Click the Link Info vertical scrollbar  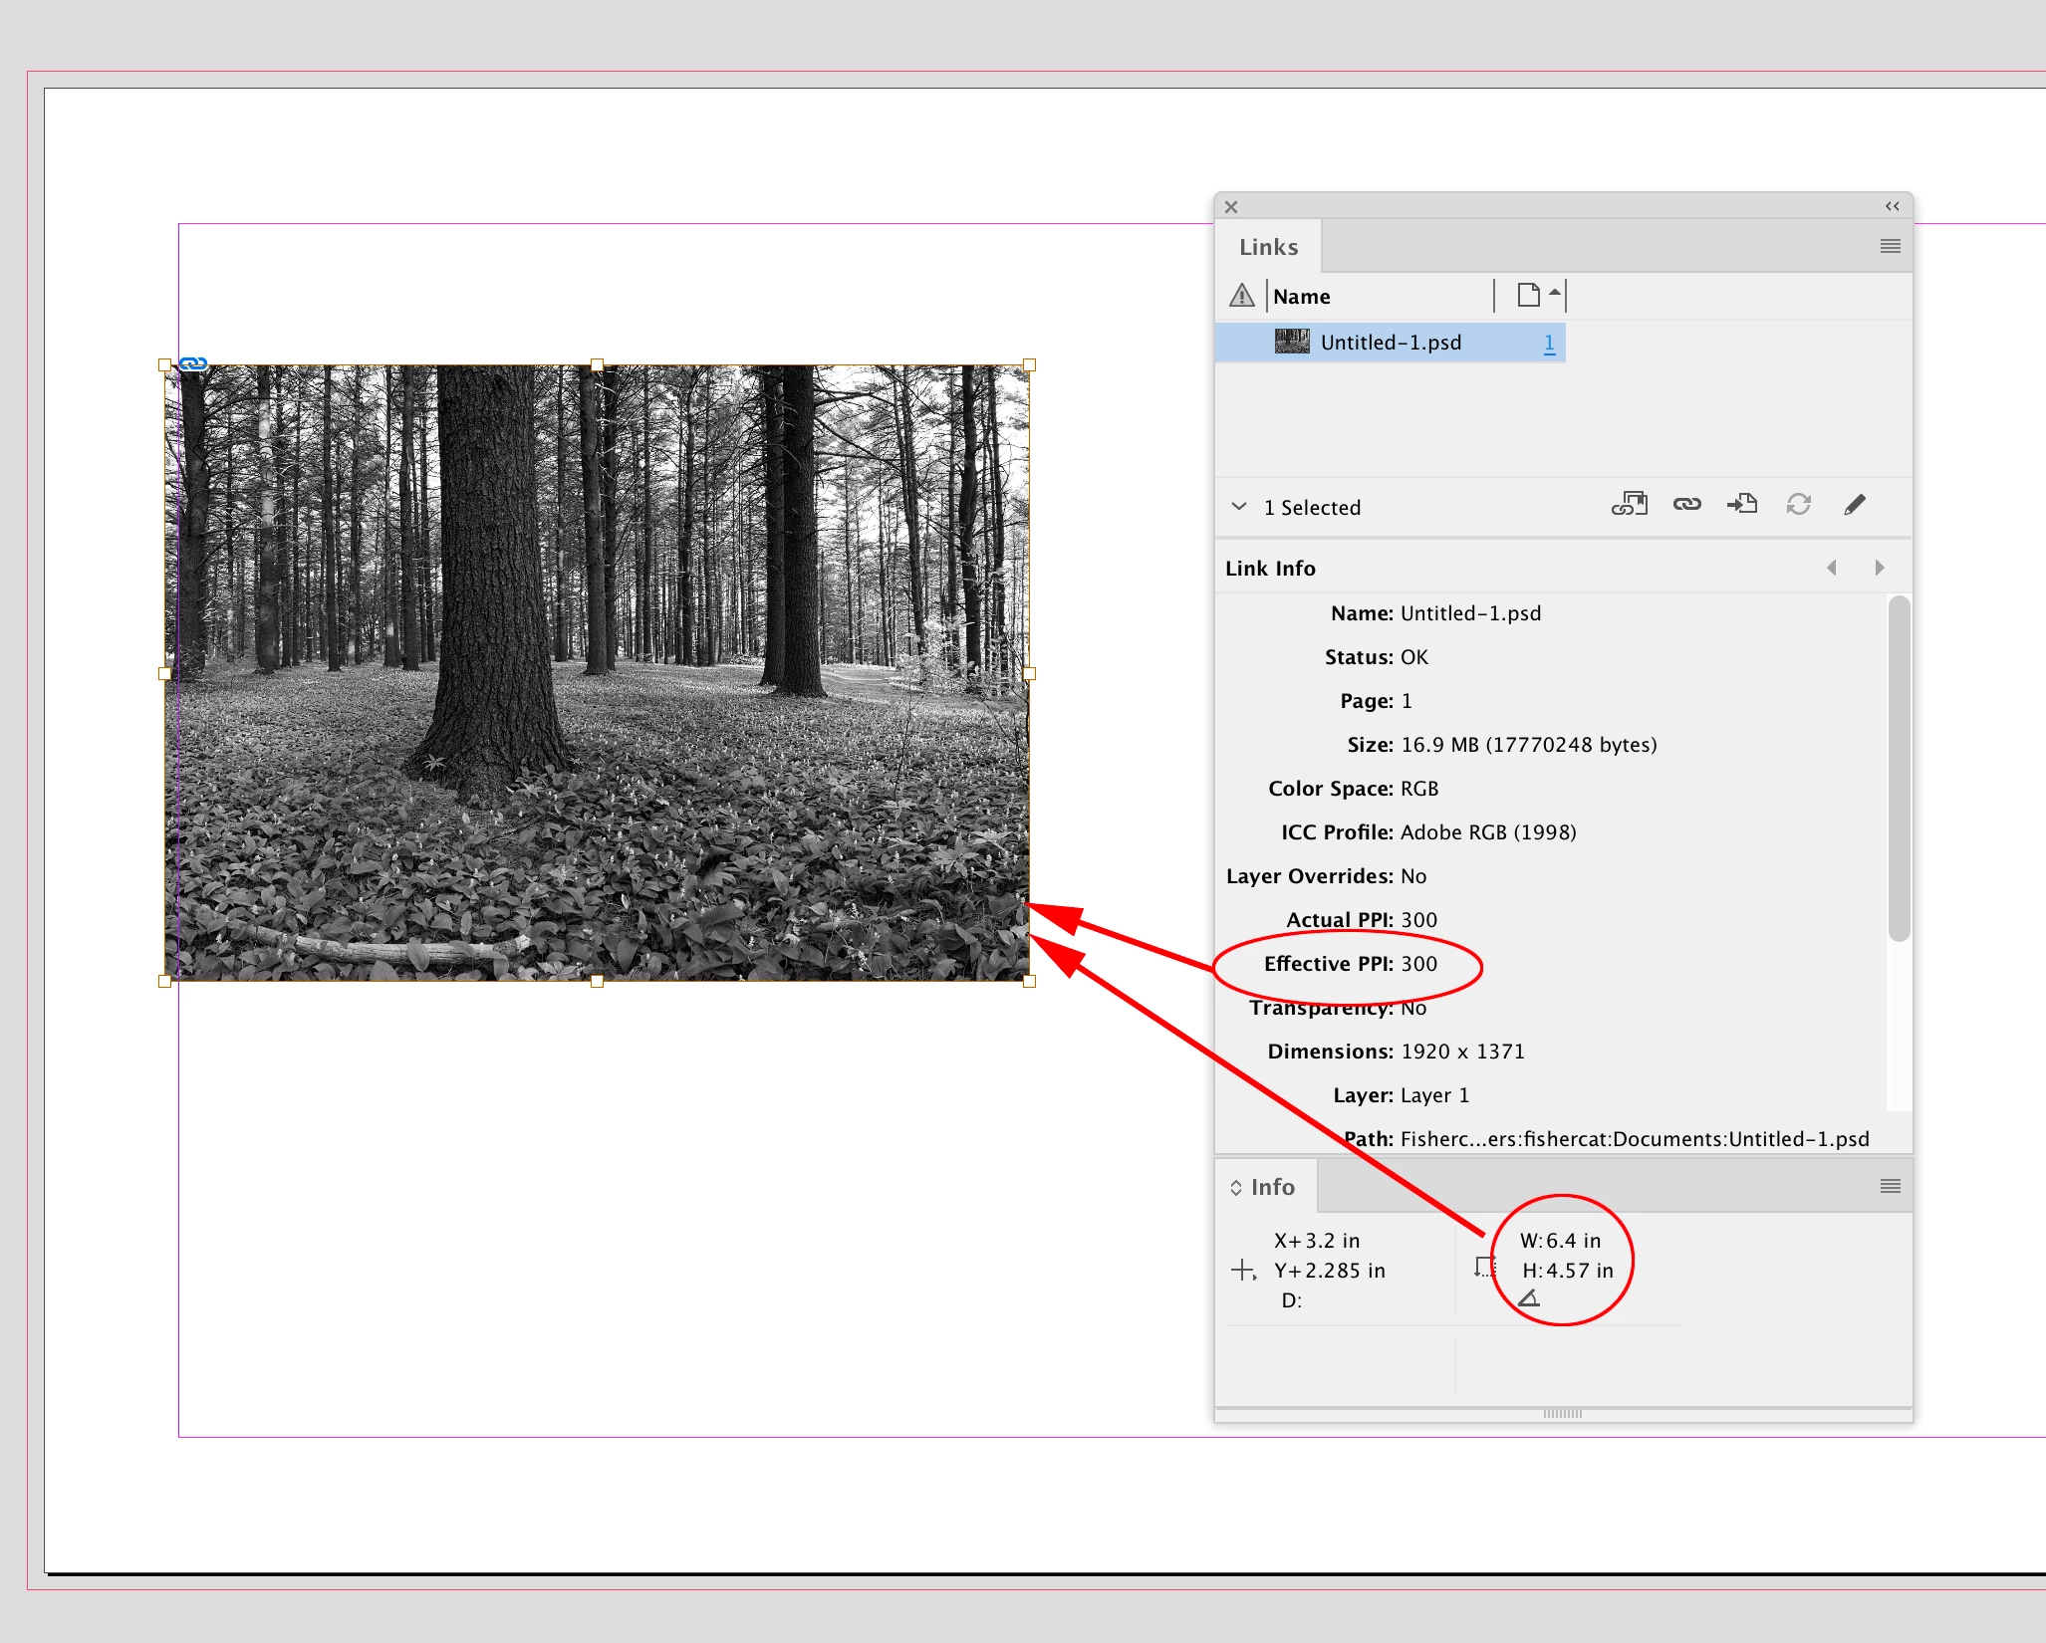pyautogui.click(x=1899, y=767)
